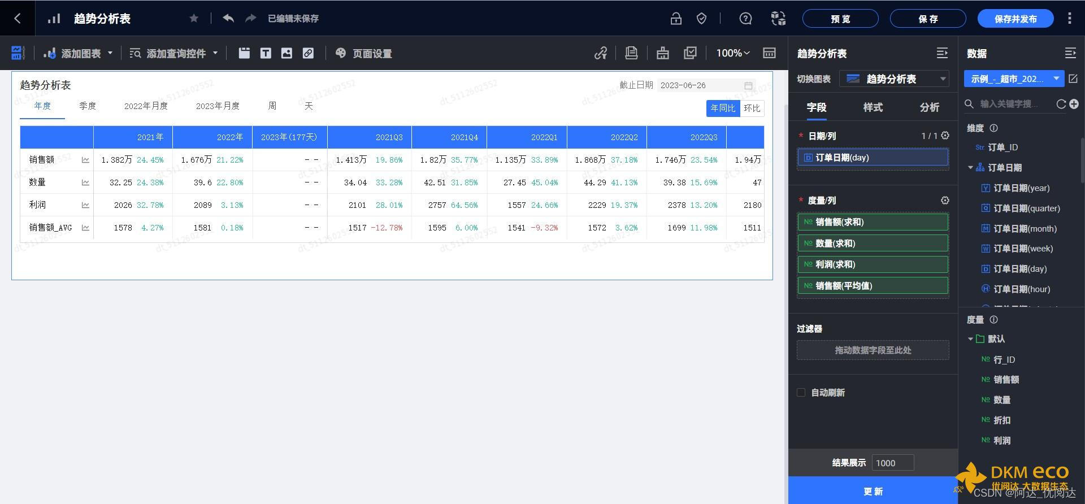Image resolution: width=1085 pixels, height=504 pixels.
Task: Switch to the 2022年月度 tab
Action: (x=146, y=106)
